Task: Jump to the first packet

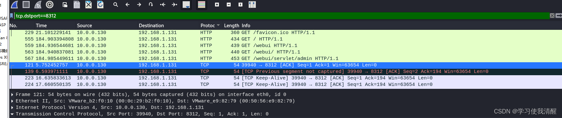Action: [163, 5]
